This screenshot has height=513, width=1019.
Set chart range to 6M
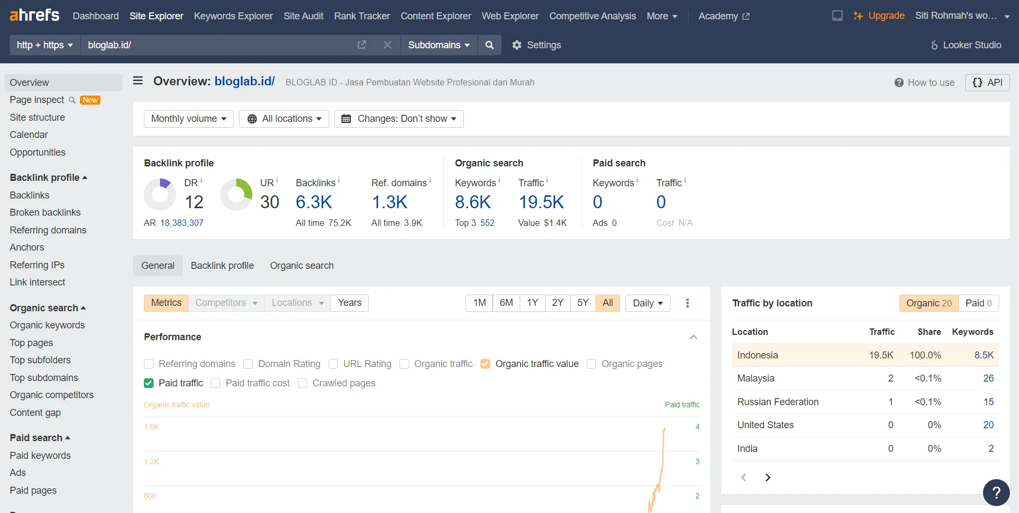point(506,303)
